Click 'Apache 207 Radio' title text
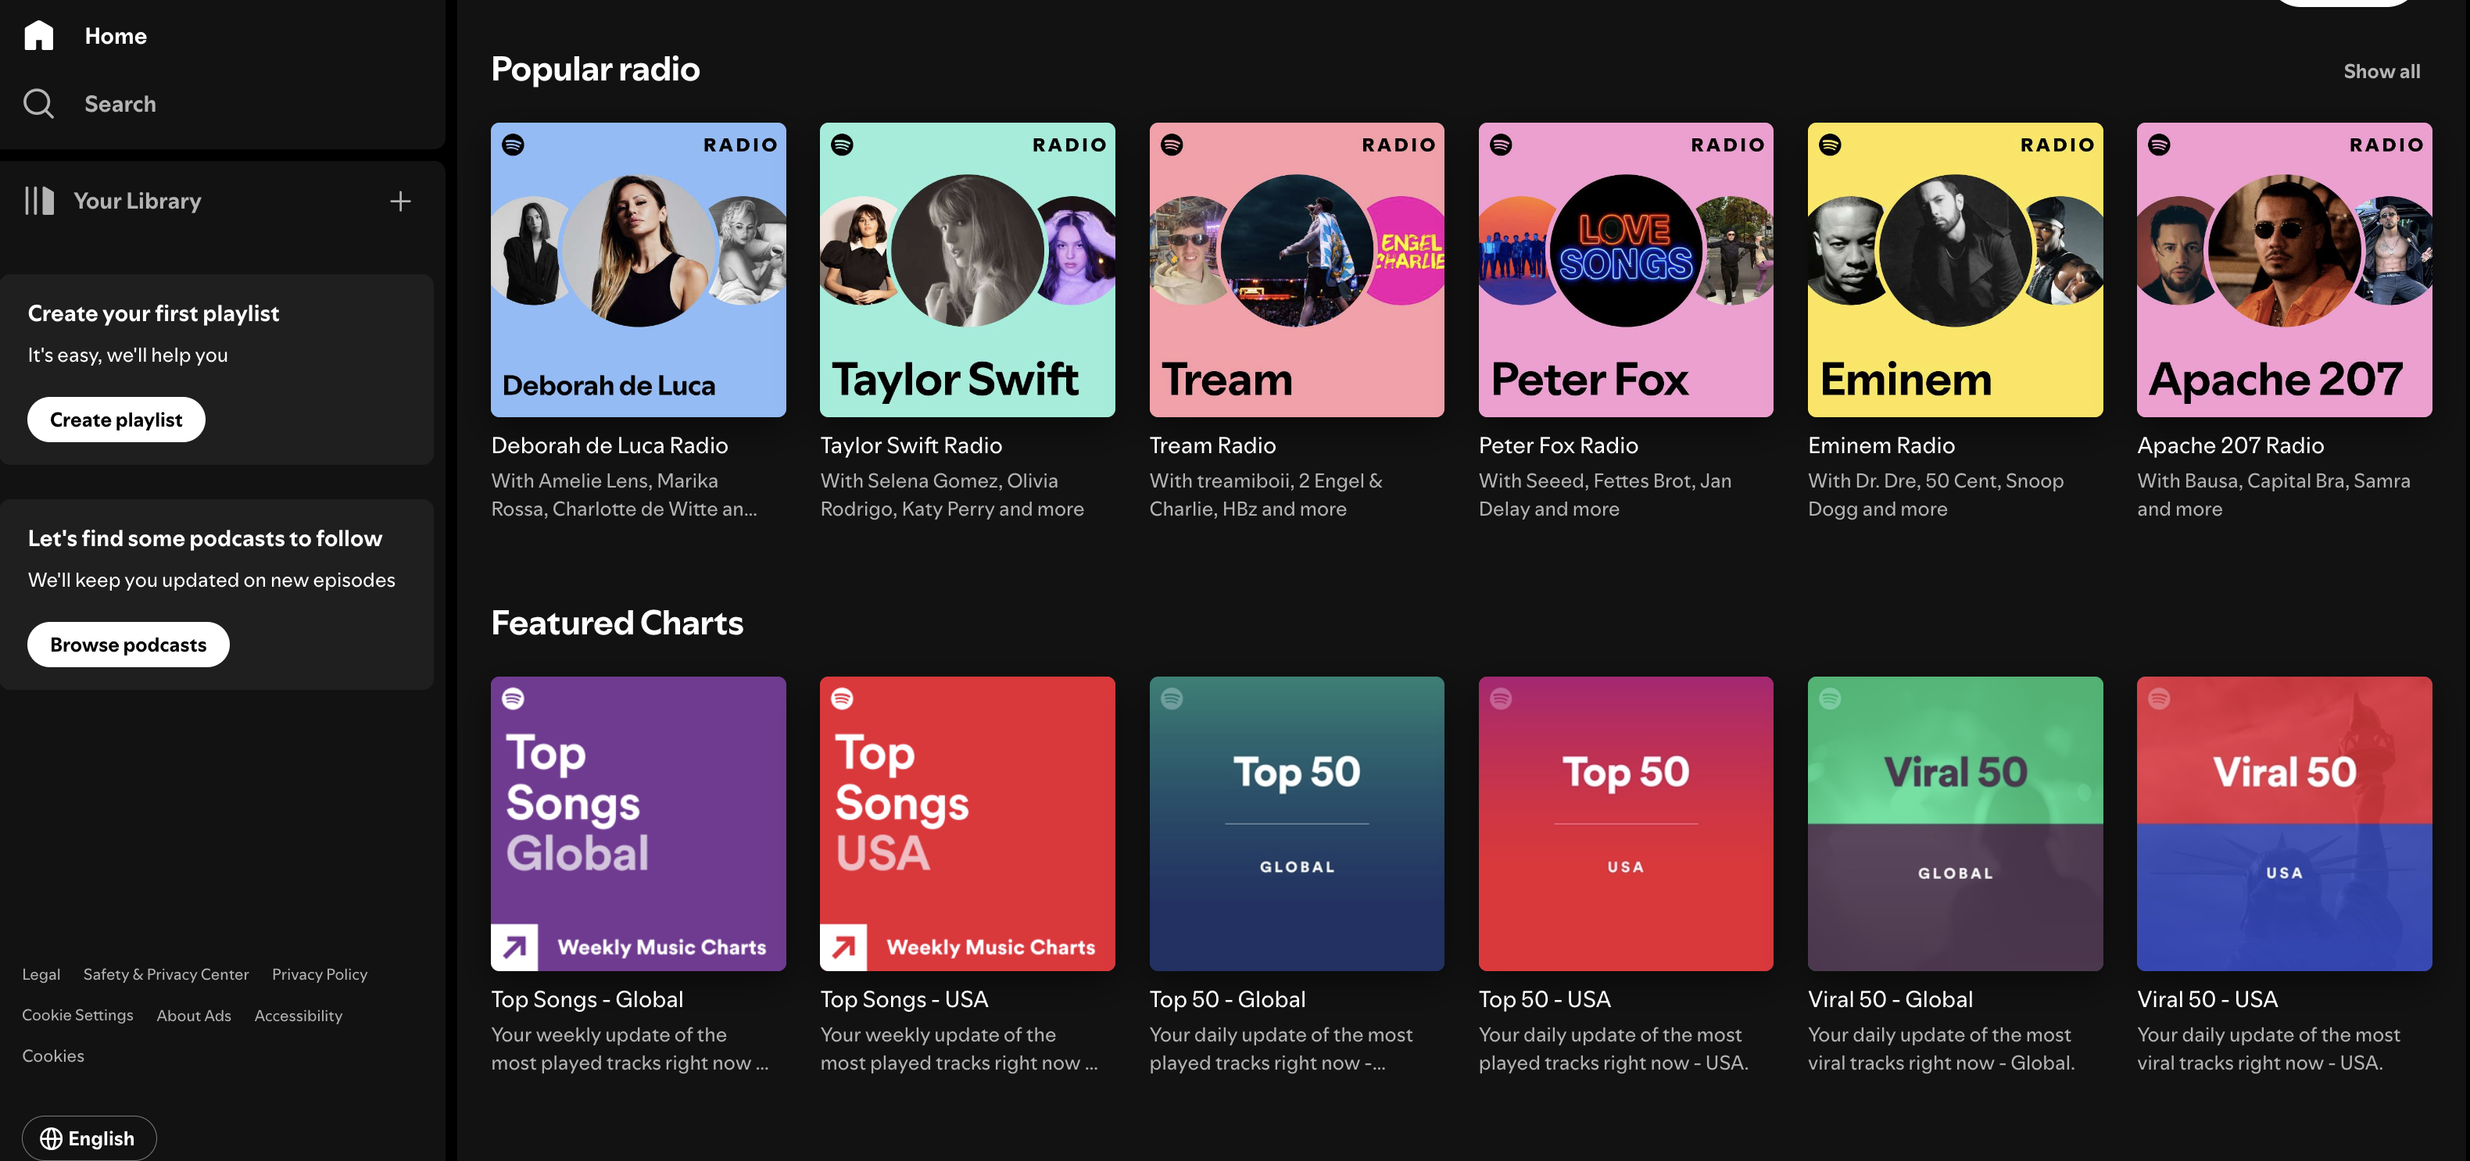Image resolution: width=2470 pixels, height=1161 pixels. (2230, 445)
